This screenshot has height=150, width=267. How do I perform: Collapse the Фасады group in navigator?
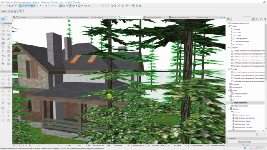tap(229, 69)
